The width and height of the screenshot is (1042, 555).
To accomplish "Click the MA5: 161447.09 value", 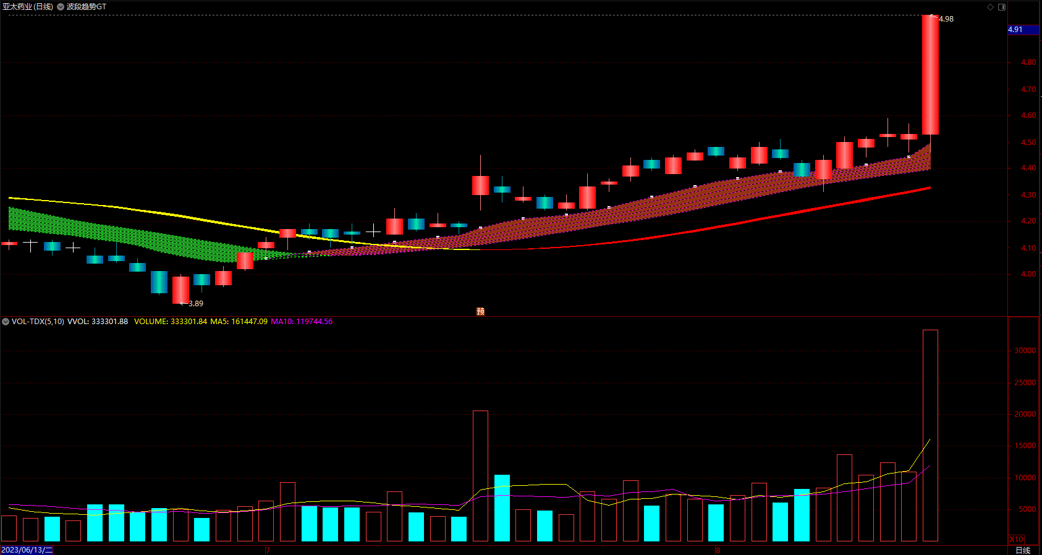I will coord(239,322).
